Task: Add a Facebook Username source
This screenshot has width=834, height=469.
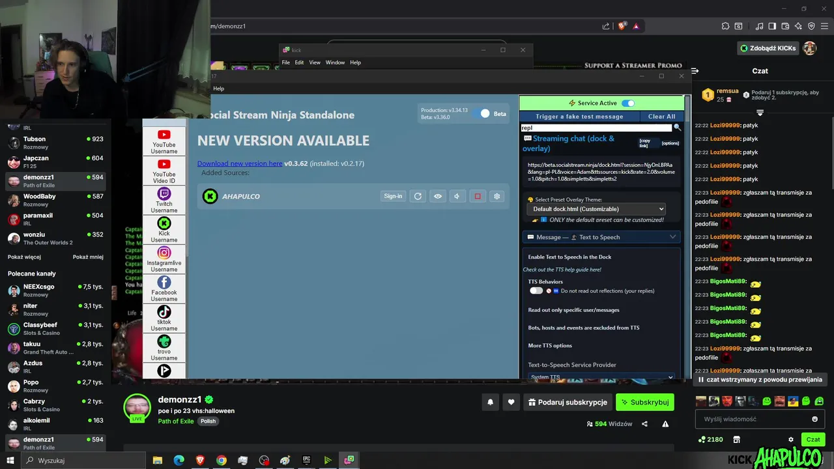Action: (164, 289)
